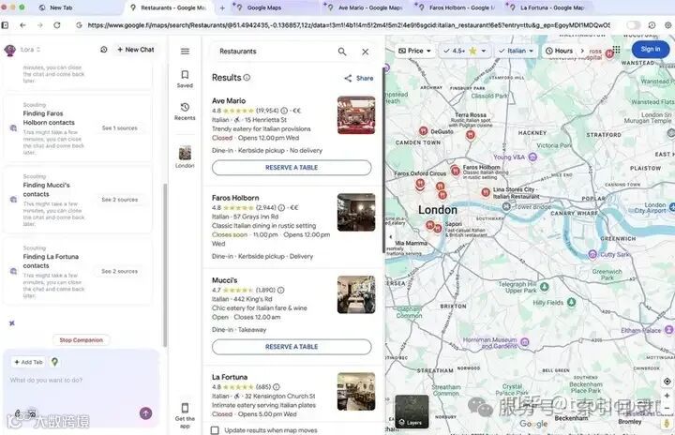The height and width of the screenshot is (435, 675).
Task: Open La Fortuna photo thumbnail
Action: coord(356,391)
